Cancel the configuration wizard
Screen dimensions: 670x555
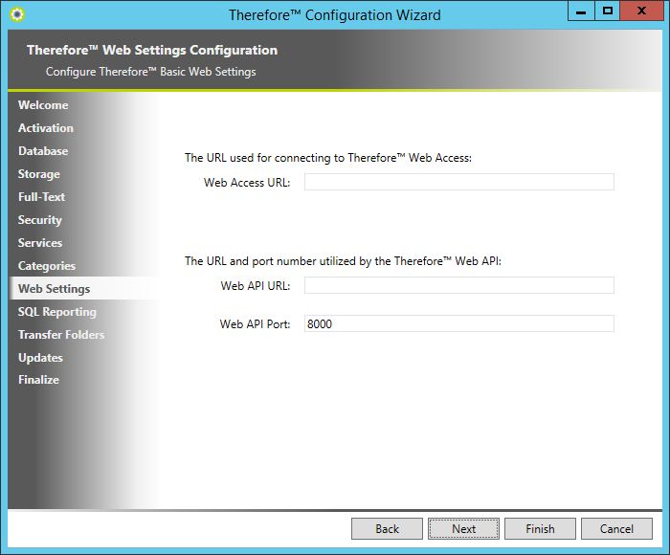tap(616, 529)
